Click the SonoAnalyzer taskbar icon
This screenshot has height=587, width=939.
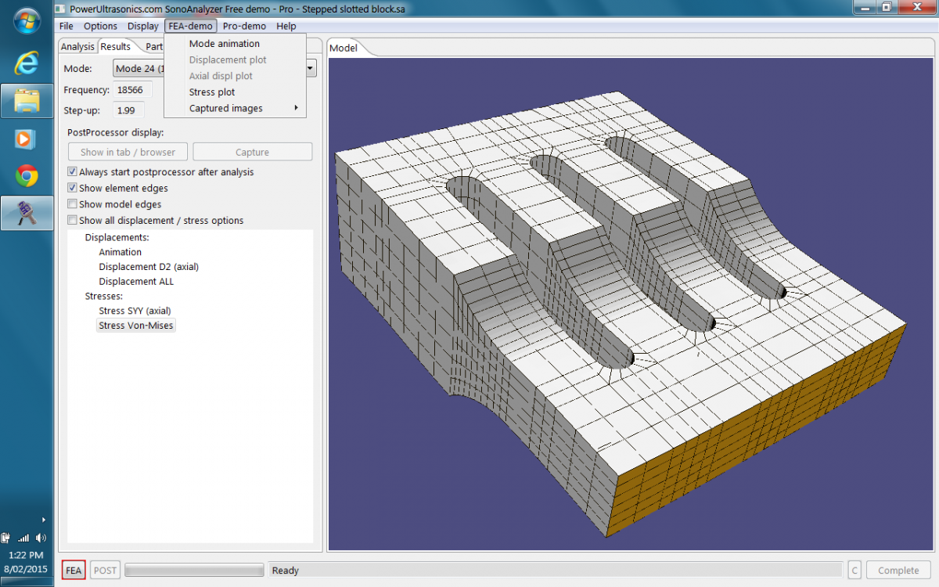pyautogui.click(x=27, y=213)
